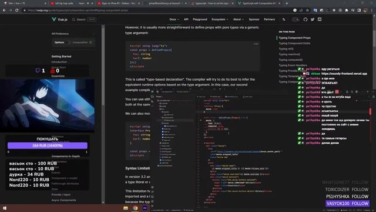
Task: Open the Sponsor nav item
Action: [254, 19]
